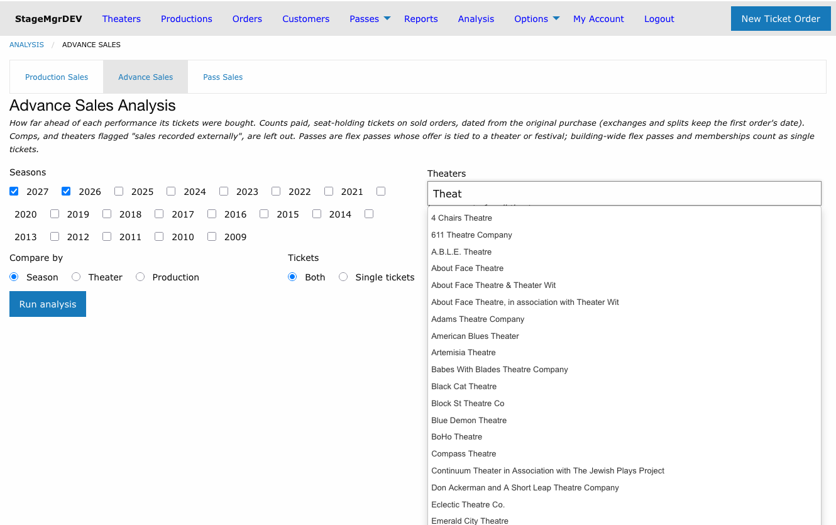Open a New Ticket Order
The image size is (836, 525).
pos(781,19)
